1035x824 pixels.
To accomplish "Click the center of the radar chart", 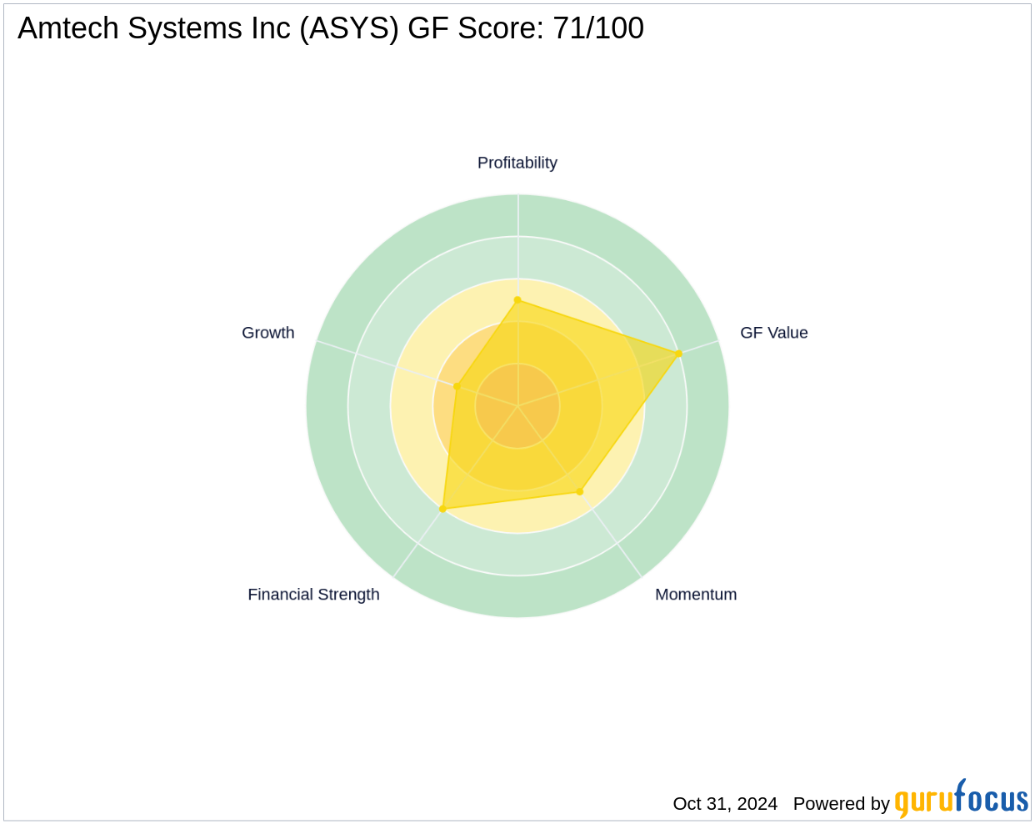I will [x=518, y=404].
